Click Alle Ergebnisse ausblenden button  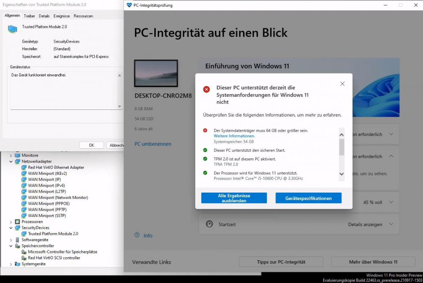click(x=234, y=198)
